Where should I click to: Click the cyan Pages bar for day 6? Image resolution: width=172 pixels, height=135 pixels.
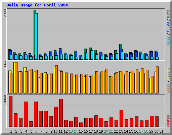[x=36, y=36]
